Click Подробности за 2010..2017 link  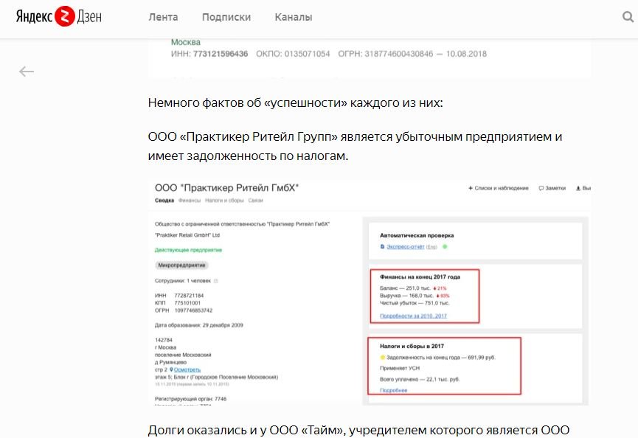[413, 316]
